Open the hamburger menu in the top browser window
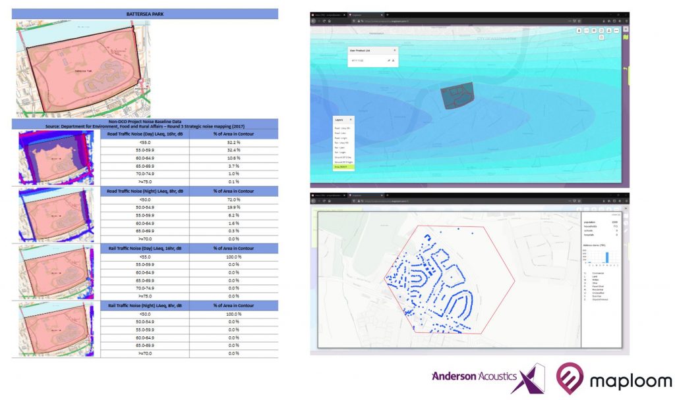 point(626,21)
